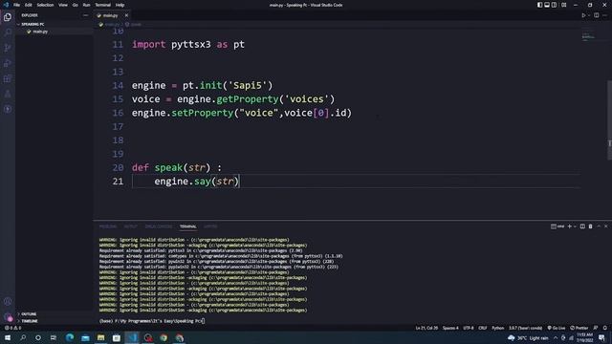612x344 pixels.
Task: Toggle secondary side bar layout icon
Action: (554, 5)
